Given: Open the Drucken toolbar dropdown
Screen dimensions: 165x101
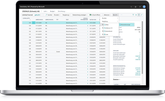Looking at the screenshot, I should coord(57,15).
